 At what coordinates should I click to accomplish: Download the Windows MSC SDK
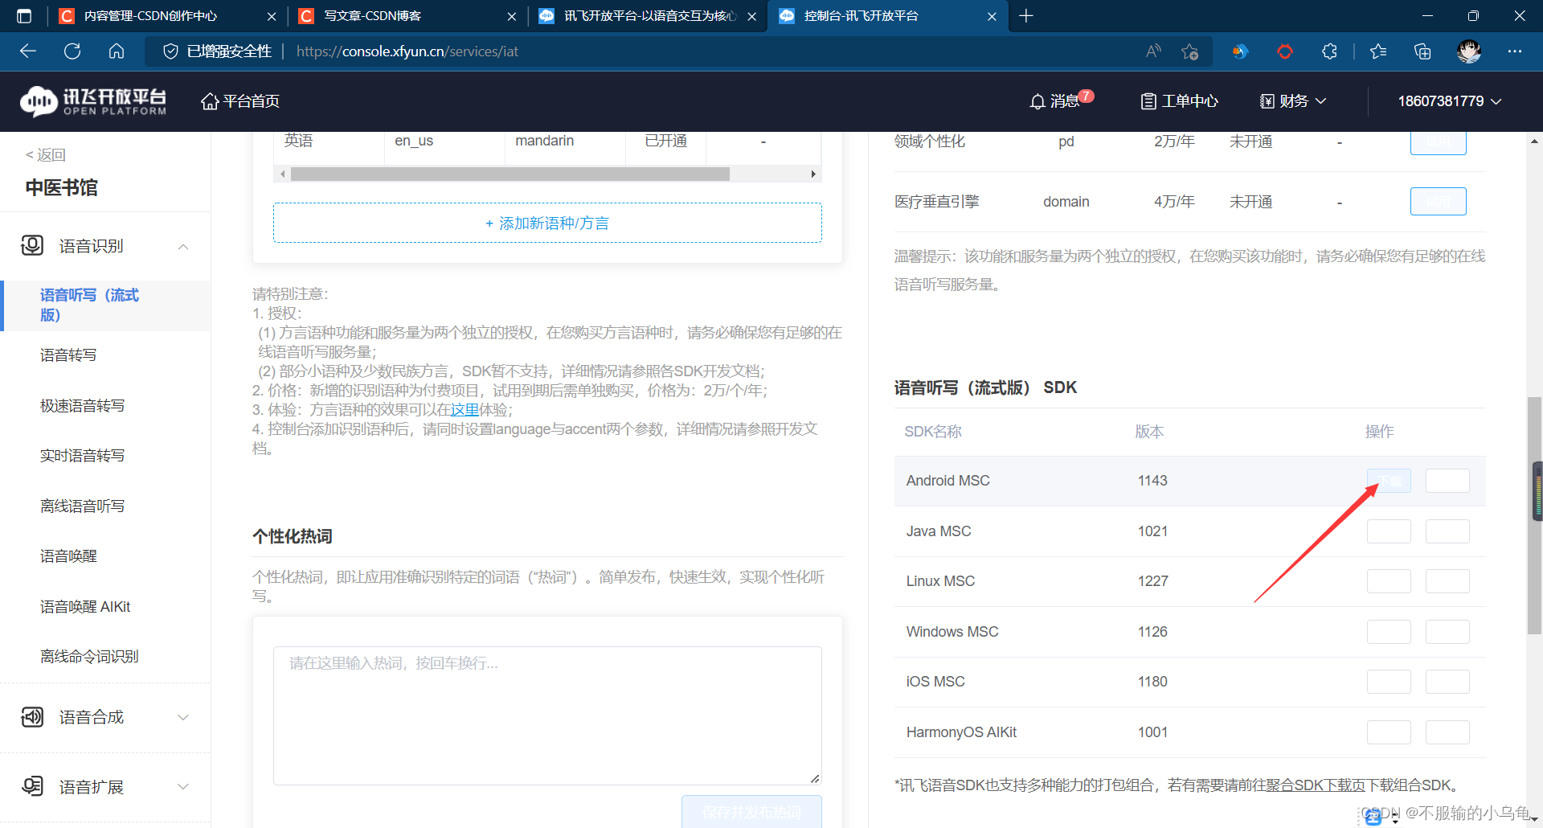[x=1389, y=632]
